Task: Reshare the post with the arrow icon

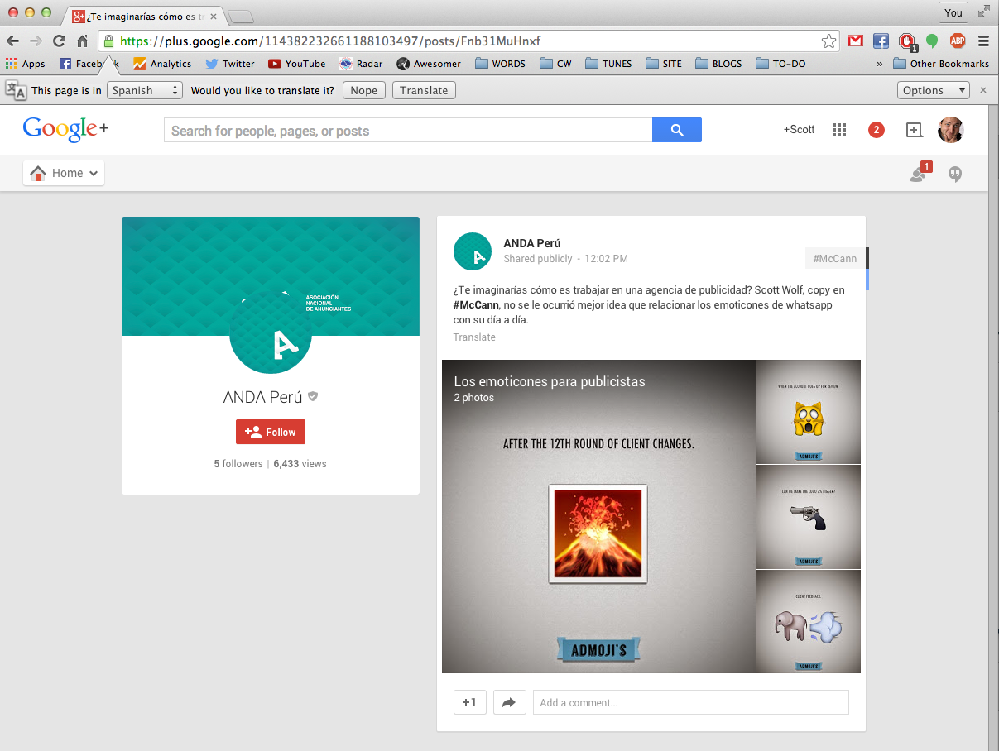Action: click(x=509, y=702)
